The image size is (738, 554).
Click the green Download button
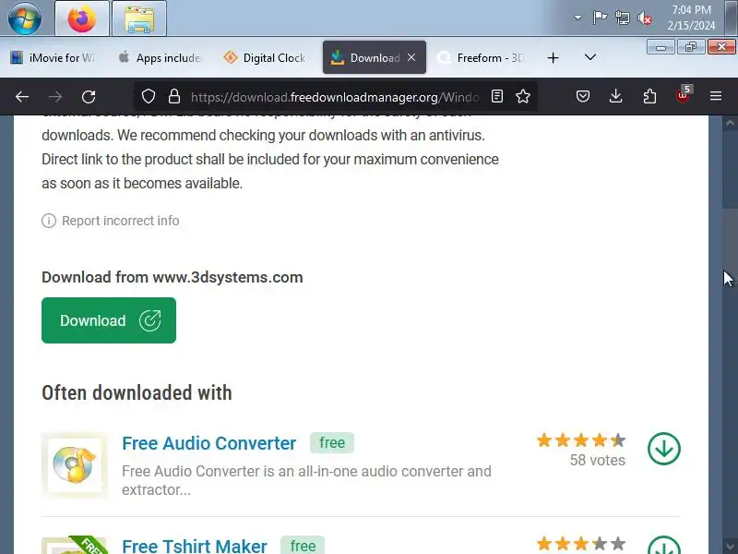[x=109, y=320]
